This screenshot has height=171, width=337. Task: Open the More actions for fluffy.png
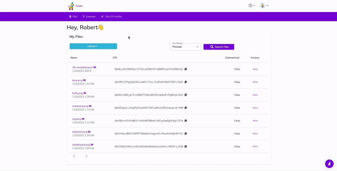(255, 95)
